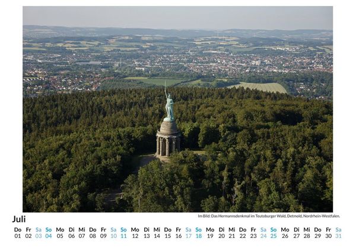Viewport: 356px width, 251px height.
Task: Select Sunday date 04
Action: click(49, 236)
